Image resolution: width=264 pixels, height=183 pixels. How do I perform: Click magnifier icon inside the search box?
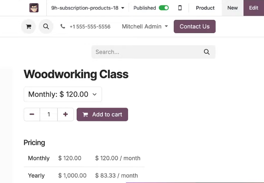coord(206,52)
